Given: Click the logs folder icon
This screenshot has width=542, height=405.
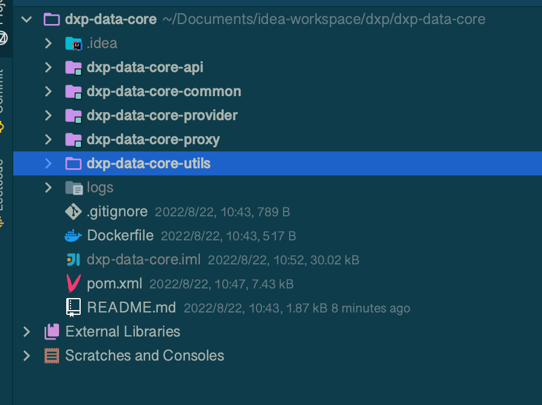Looking at the screenshot, I should point(73,188).
